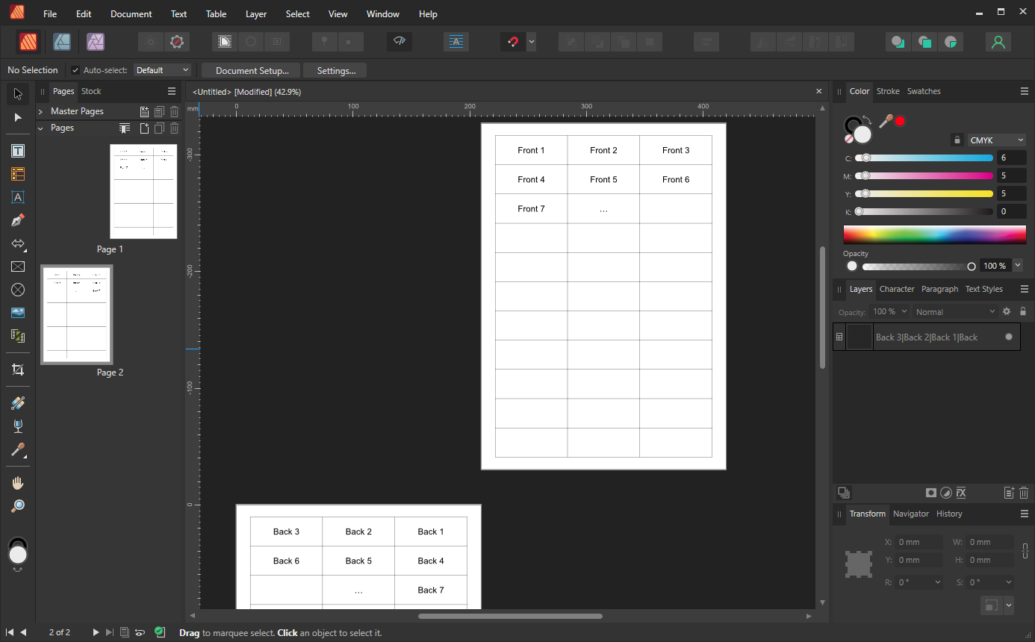Open the color picker eyedropper in the Color panel
This screenshot has width=1035, height=642.
click(886, 121)
